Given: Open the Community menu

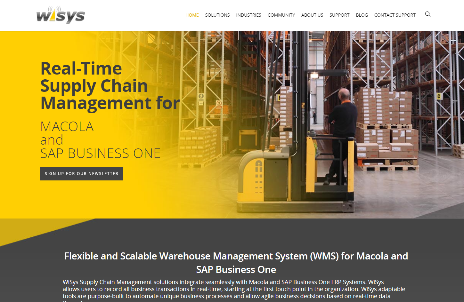Looking at the screenshot, I should (x=281, y=15).
